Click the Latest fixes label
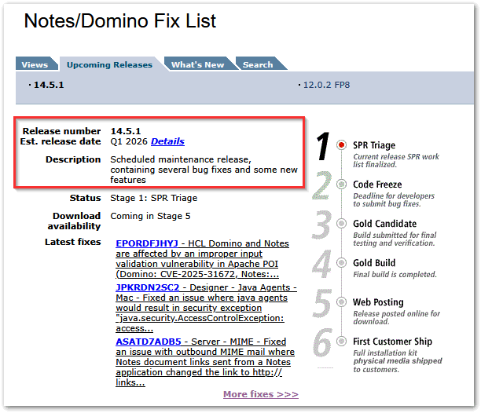The image size is (481, 413). click(73, 242)
